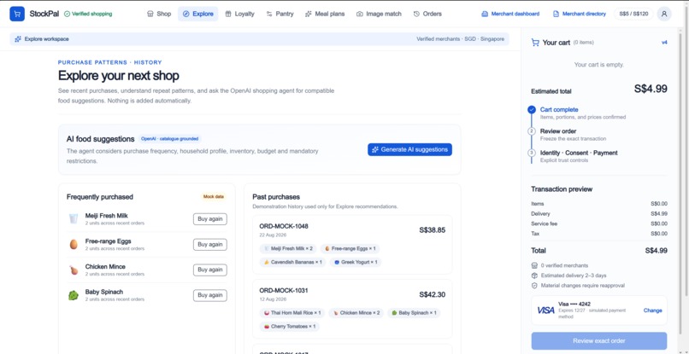Open the user profile avatar icon
Screen dimensions: 689x354
664,14
